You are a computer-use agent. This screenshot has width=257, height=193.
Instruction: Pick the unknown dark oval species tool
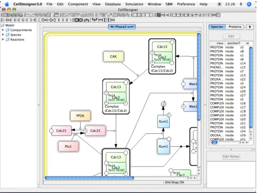[214, 15]
